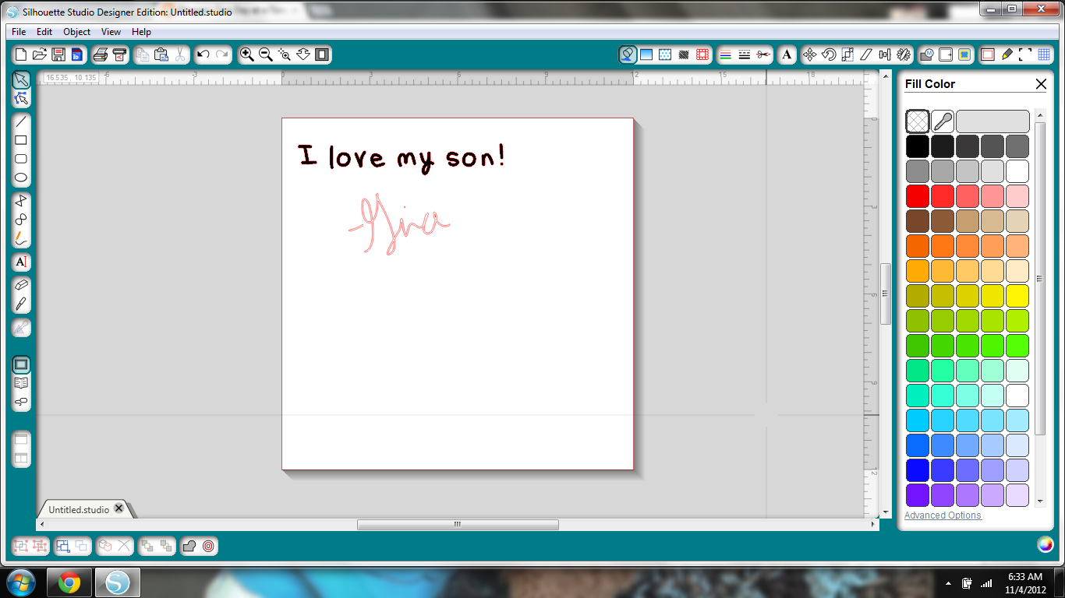Select the transparent no-fill swatch
The image size is (1065, 598).
coord(918,121)
